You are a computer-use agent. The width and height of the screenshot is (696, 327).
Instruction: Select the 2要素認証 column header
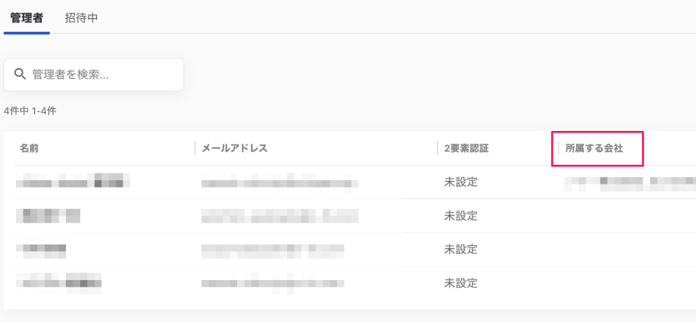coord(466,148)
